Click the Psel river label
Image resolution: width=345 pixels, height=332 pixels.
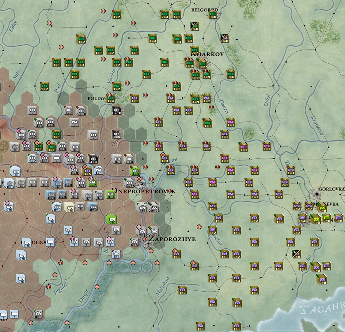pyautogui.click(x=57, y=88)
